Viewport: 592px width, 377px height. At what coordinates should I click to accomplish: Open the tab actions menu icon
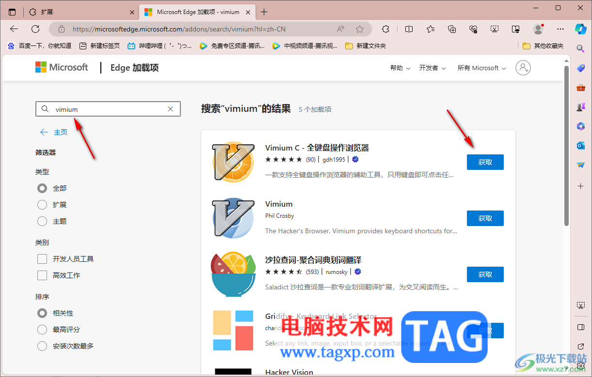coord(12,12)
